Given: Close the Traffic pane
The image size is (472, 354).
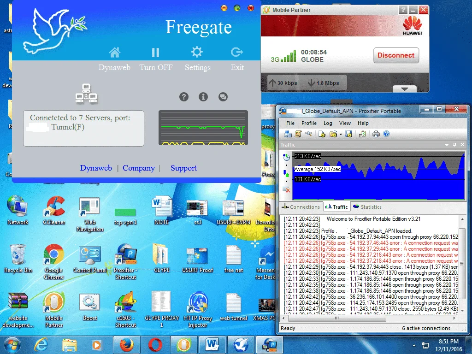Looking at the screenshot, I should [462, 145].
